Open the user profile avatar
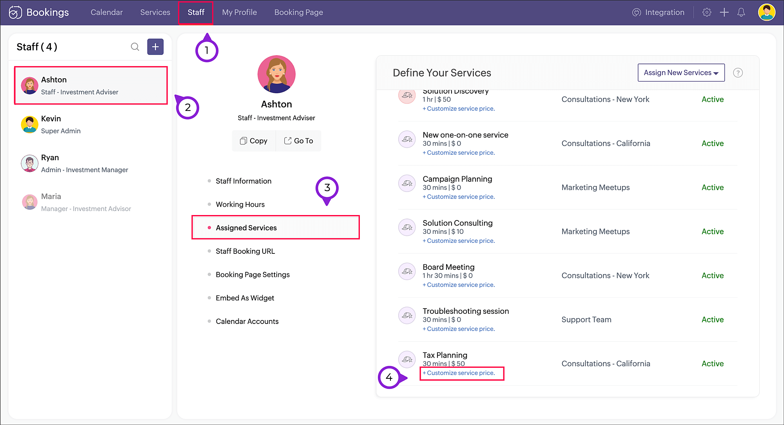The height and width of the screenshot is (425, 784). tap(766, 13)
